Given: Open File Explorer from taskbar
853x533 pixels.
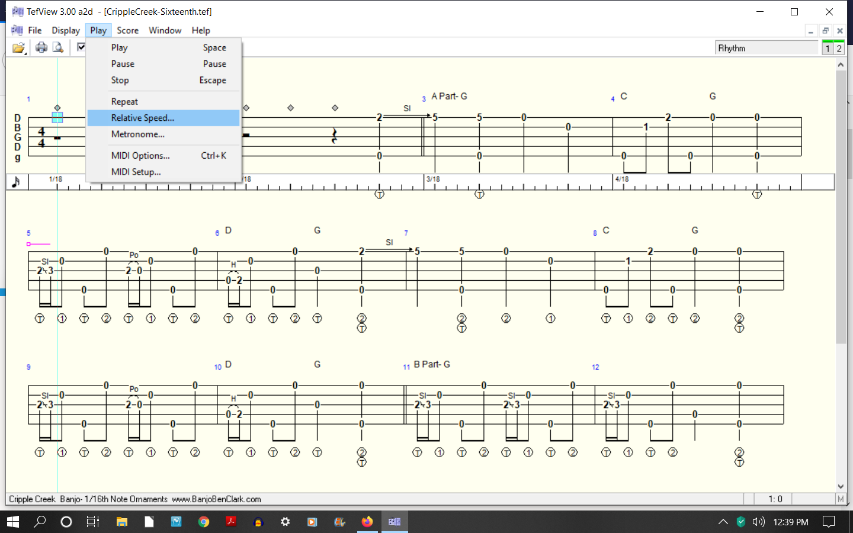Looking at the screenshot, I should [122, 522].
